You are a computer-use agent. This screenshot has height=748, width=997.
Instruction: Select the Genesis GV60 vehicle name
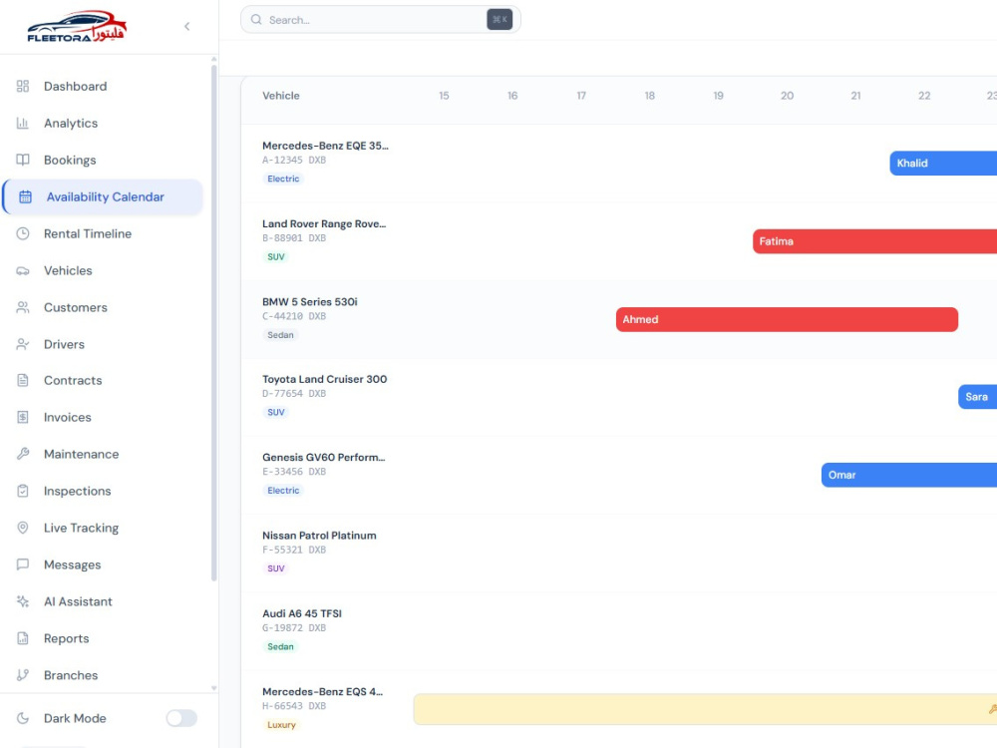324,458
